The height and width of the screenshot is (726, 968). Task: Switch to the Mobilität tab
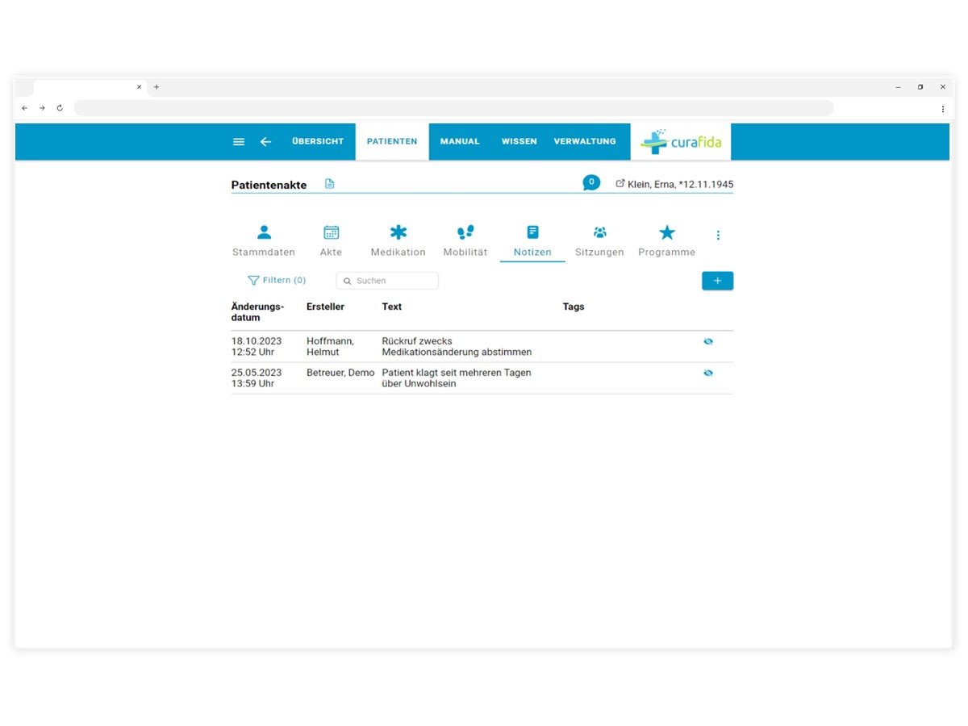(x=465, y=241)
